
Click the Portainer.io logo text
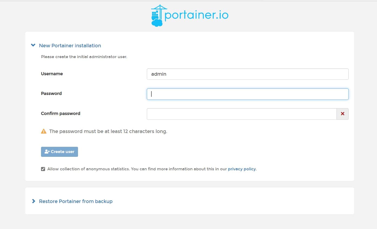196,15
